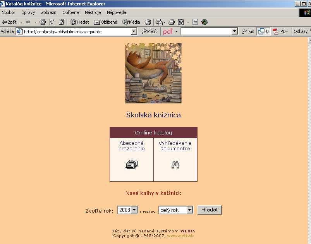Click the cat reading library image
Screen dimensions: 311x244
(153, 73)
